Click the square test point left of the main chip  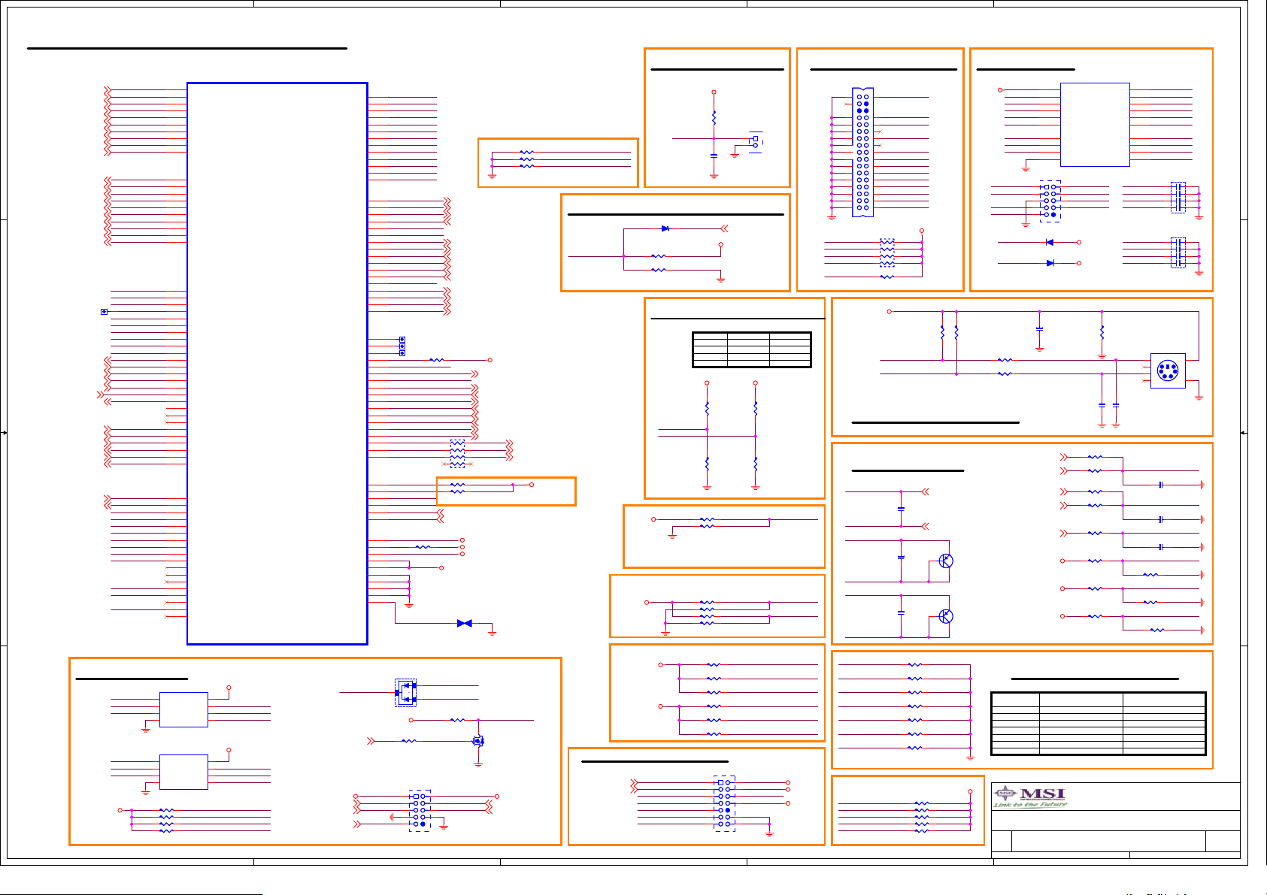click(104, 311)
